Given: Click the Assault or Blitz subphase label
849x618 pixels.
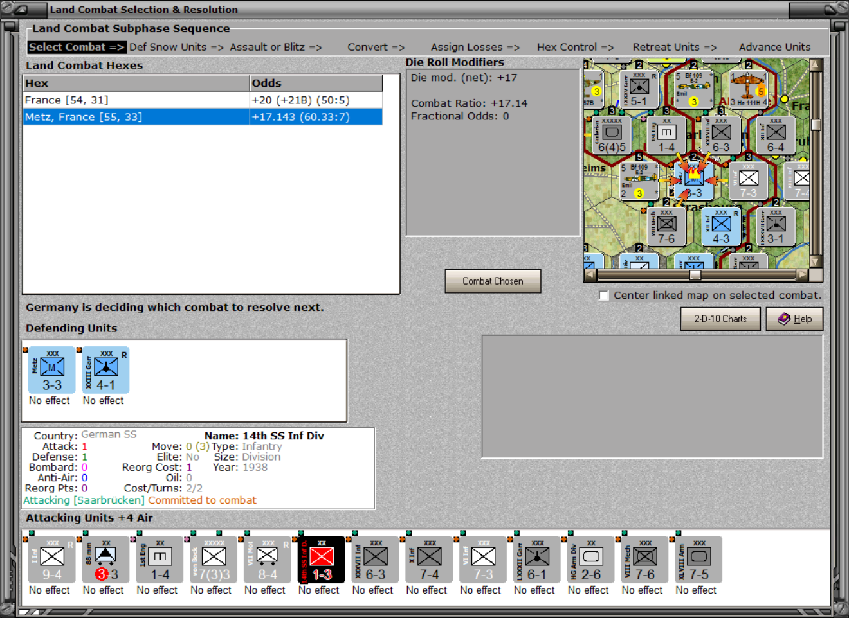Looking at the screenshot, I should coord(276,47).
